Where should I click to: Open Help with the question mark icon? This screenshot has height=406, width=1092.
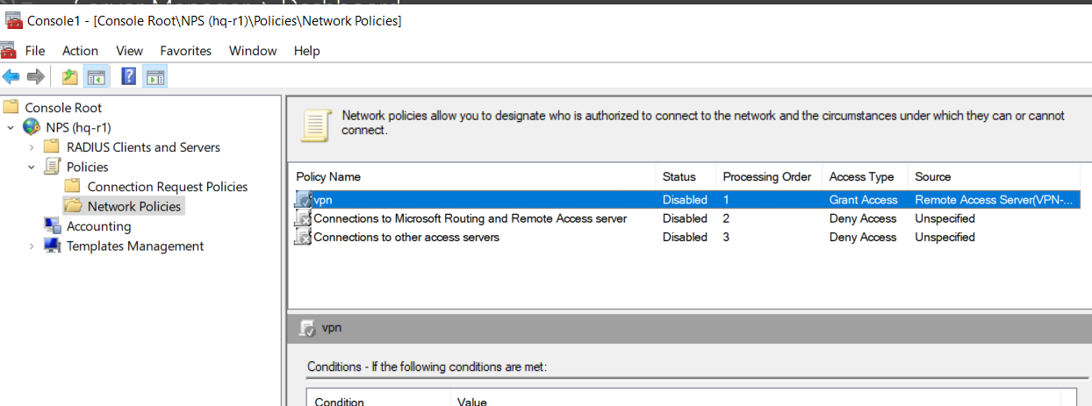tap(128, 77)
